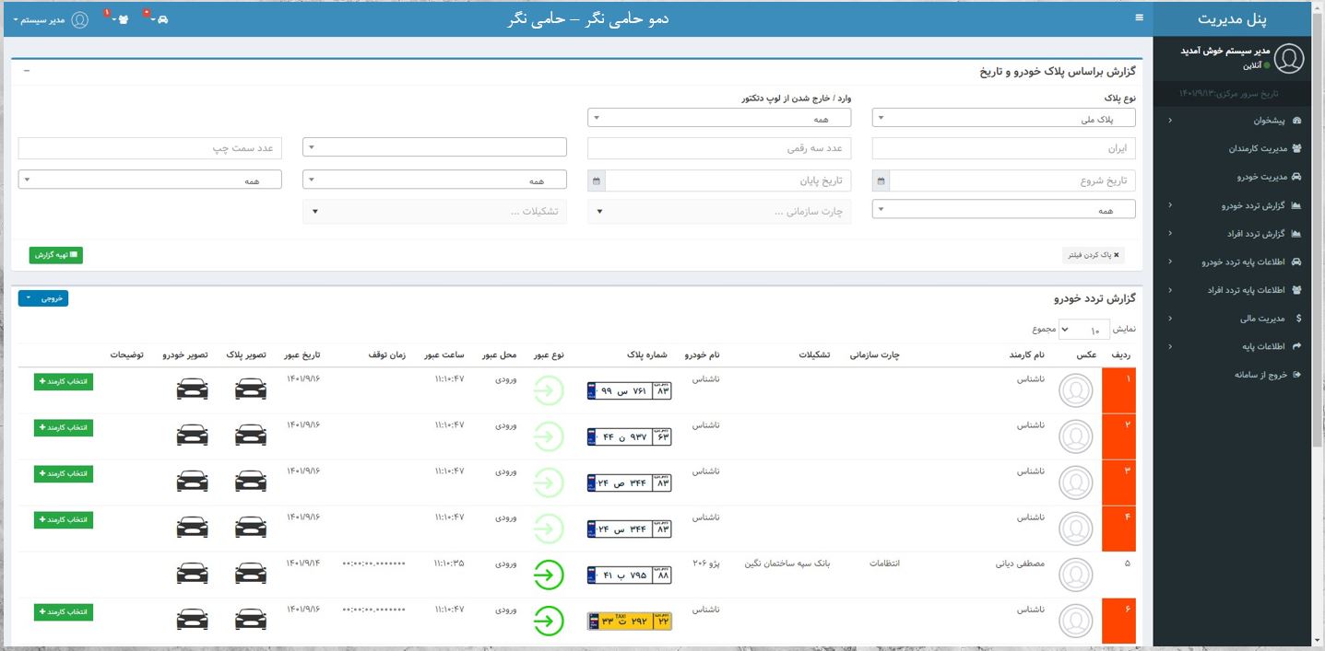Click the entry arrow icon in row 1
The height and width of the screenshot is (651, 1325).
pyautogui.click(x=549, y=391)
